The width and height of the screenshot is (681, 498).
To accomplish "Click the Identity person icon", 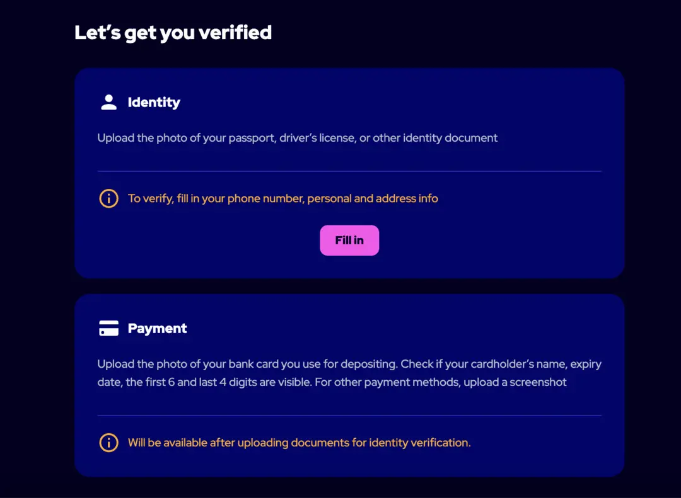I will pyautogui.click(x=108, y=103).
